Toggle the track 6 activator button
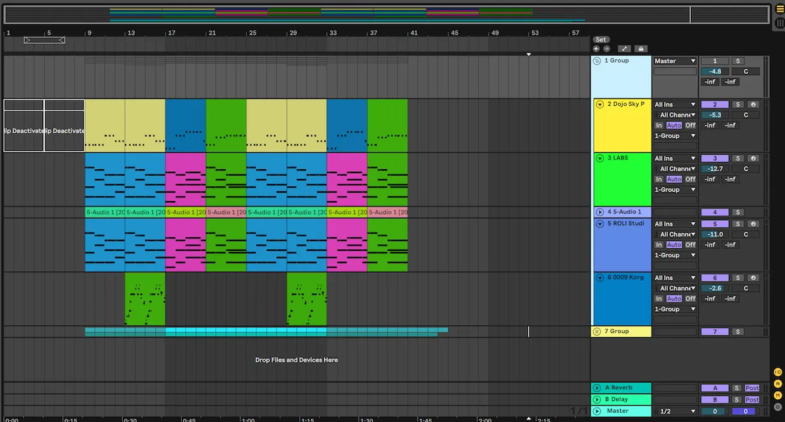The image size is (785, 422). coord(714,278)
